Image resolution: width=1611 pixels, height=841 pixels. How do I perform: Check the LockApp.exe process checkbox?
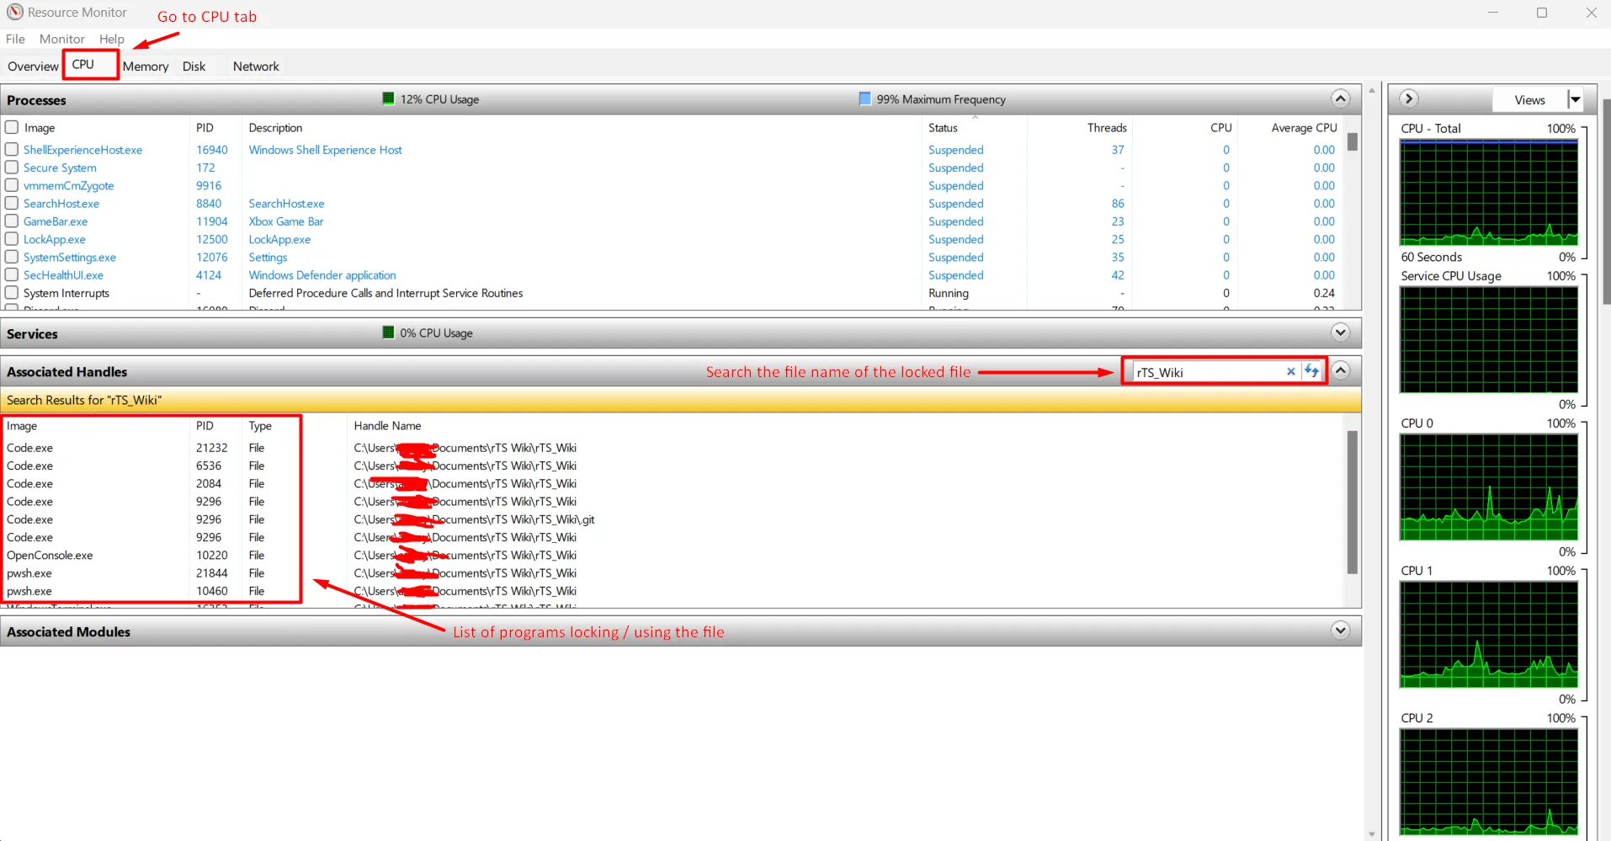(x=12, y=239)
